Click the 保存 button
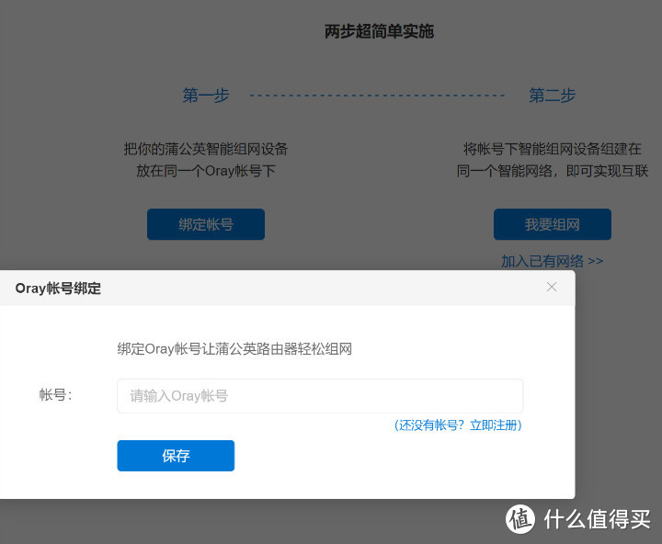 tap(176, 456)
